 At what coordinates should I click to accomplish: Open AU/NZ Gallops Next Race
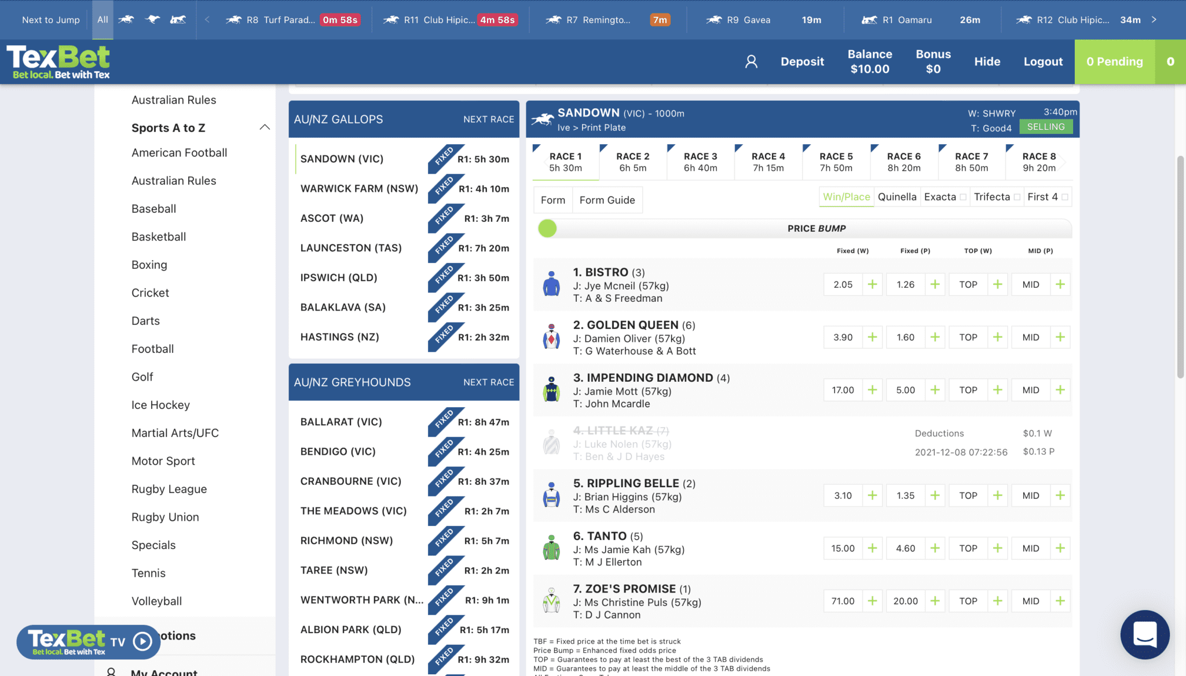488,119
